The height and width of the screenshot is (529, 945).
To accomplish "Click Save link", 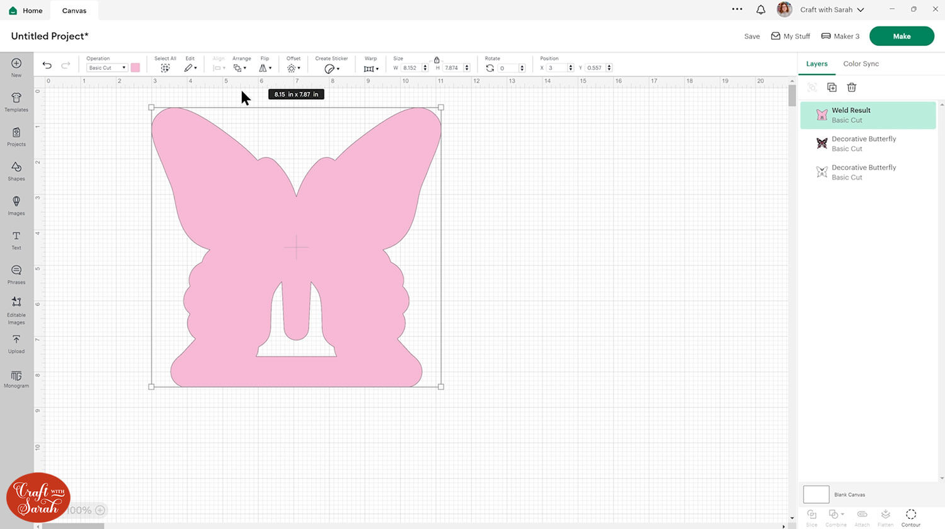I will pyautogui.click(x=752, y=37).
